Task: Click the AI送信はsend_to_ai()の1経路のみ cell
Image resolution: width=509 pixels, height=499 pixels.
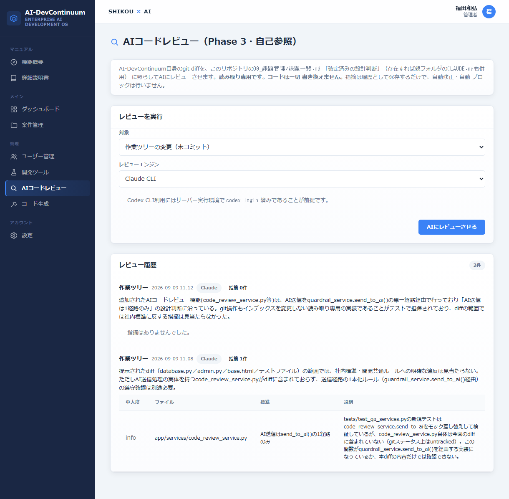Action: click(295, 438)
